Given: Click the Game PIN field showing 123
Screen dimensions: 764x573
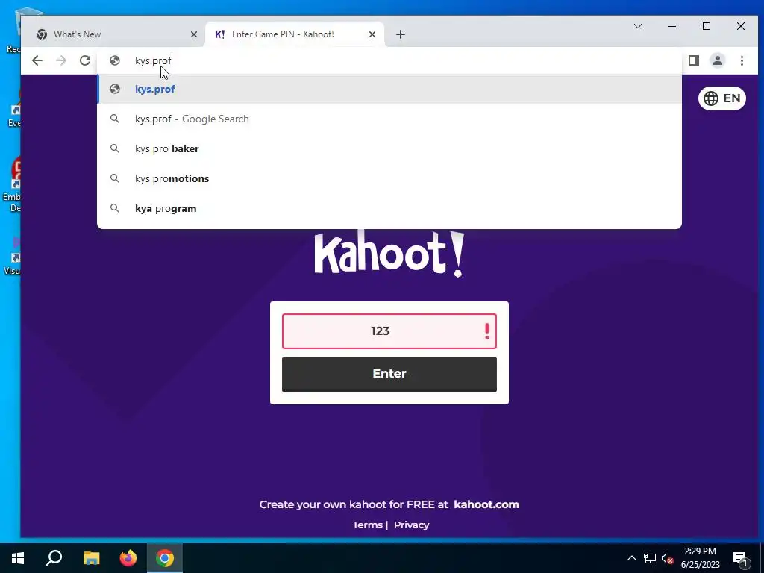Looking at the screenshot, I should click(x=389, y=331).
